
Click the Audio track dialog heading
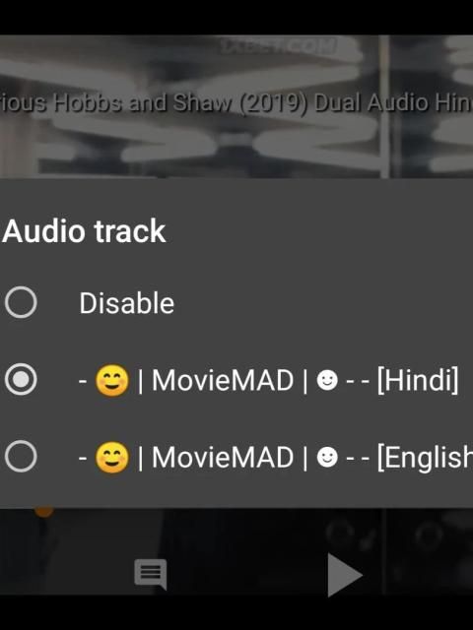[x=84, y=231]
